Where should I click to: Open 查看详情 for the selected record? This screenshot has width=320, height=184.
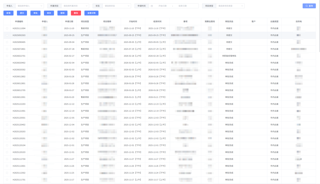click(x=91, y=13)
